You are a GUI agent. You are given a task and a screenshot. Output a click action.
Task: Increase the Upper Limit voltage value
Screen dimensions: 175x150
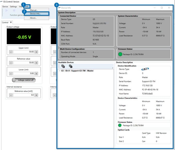tap(36, 52)
